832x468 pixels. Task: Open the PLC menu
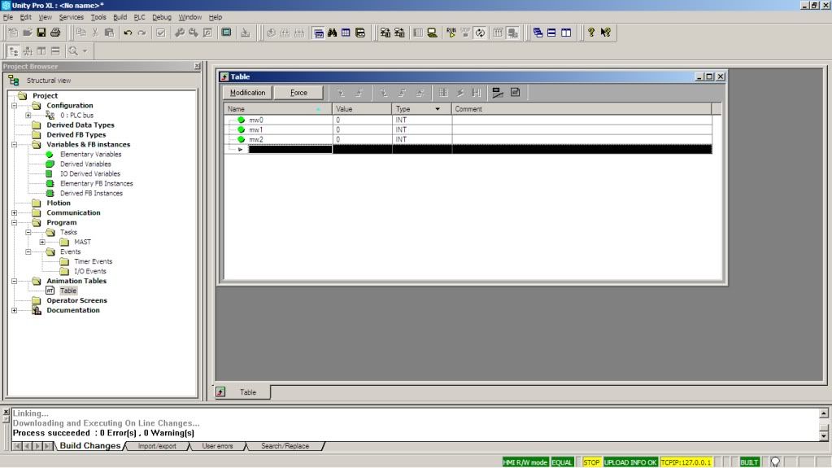click(139, 17)
